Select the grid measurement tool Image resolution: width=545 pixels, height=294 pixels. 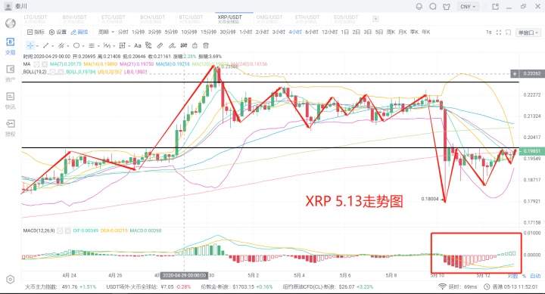tap(122, 45)
